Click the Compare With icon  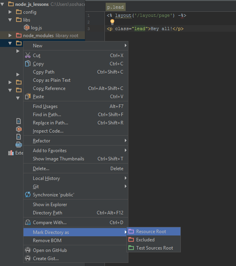pos(28,222)
